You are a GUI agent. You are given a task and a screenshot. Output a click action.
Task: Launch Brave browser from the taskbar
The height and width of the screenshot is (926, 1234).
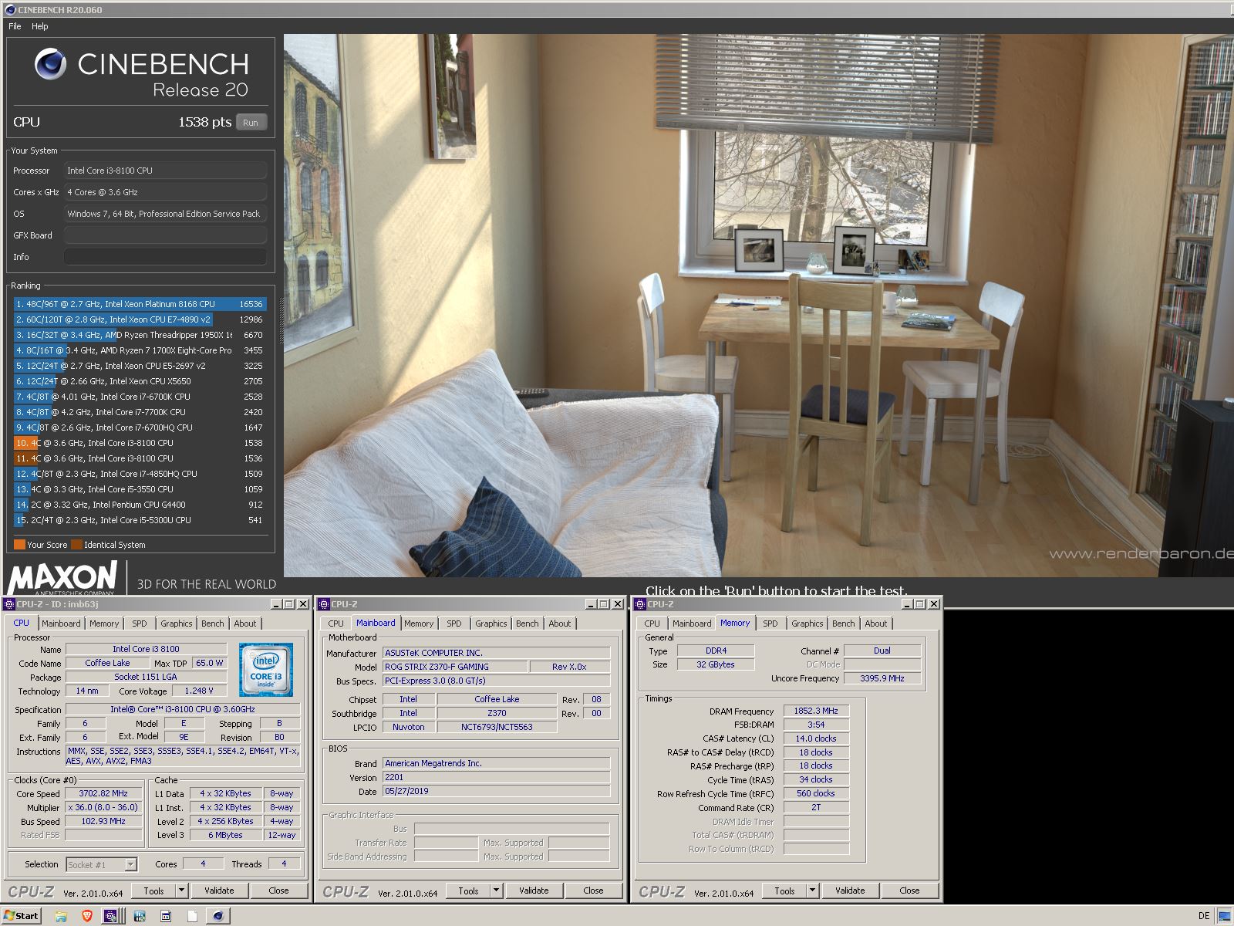(86, 916)
